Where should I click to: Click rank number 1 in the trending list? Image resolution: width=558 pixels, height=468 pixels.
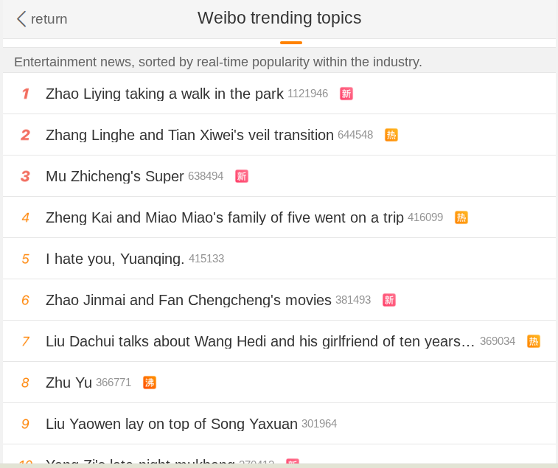tap(25, 94)
